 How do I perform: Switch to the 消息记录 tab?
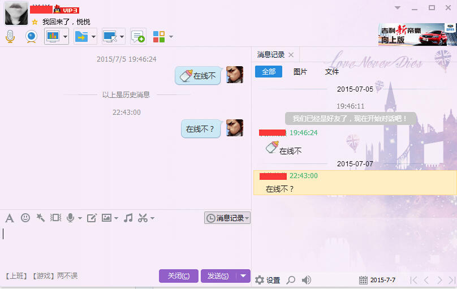tap(271, 55)
